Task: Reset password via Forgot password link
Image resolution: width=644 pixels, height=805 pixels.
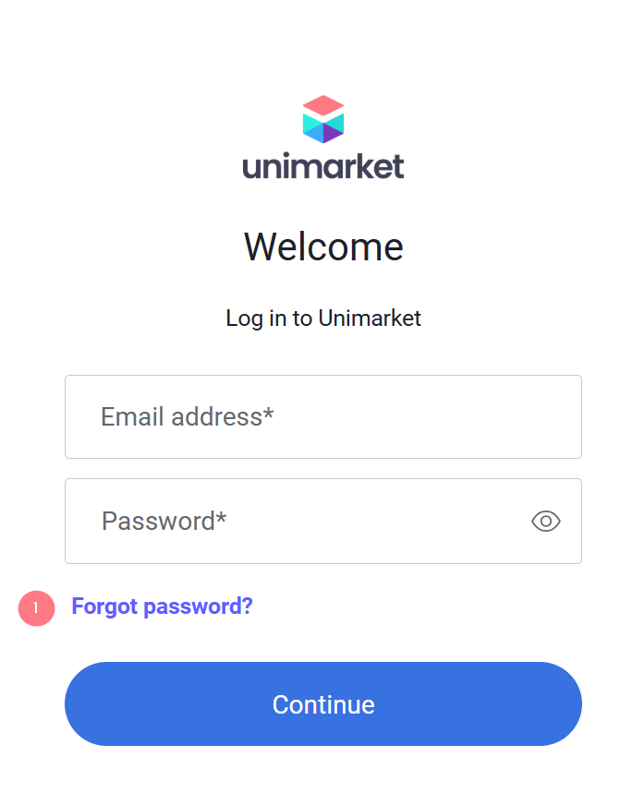Action: click(x=162, y=607)
